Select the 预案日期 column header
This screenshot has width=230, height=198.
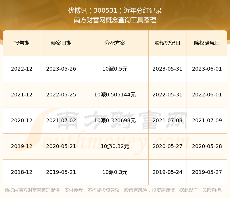(61, 43)
